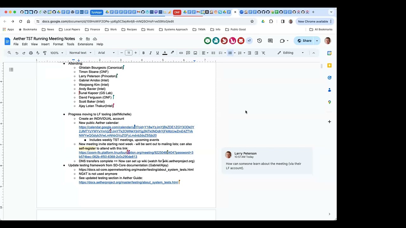This screenshot has width=406, height=228.
Task: Open Larry Peterson's comment
Action: [267, 161]
